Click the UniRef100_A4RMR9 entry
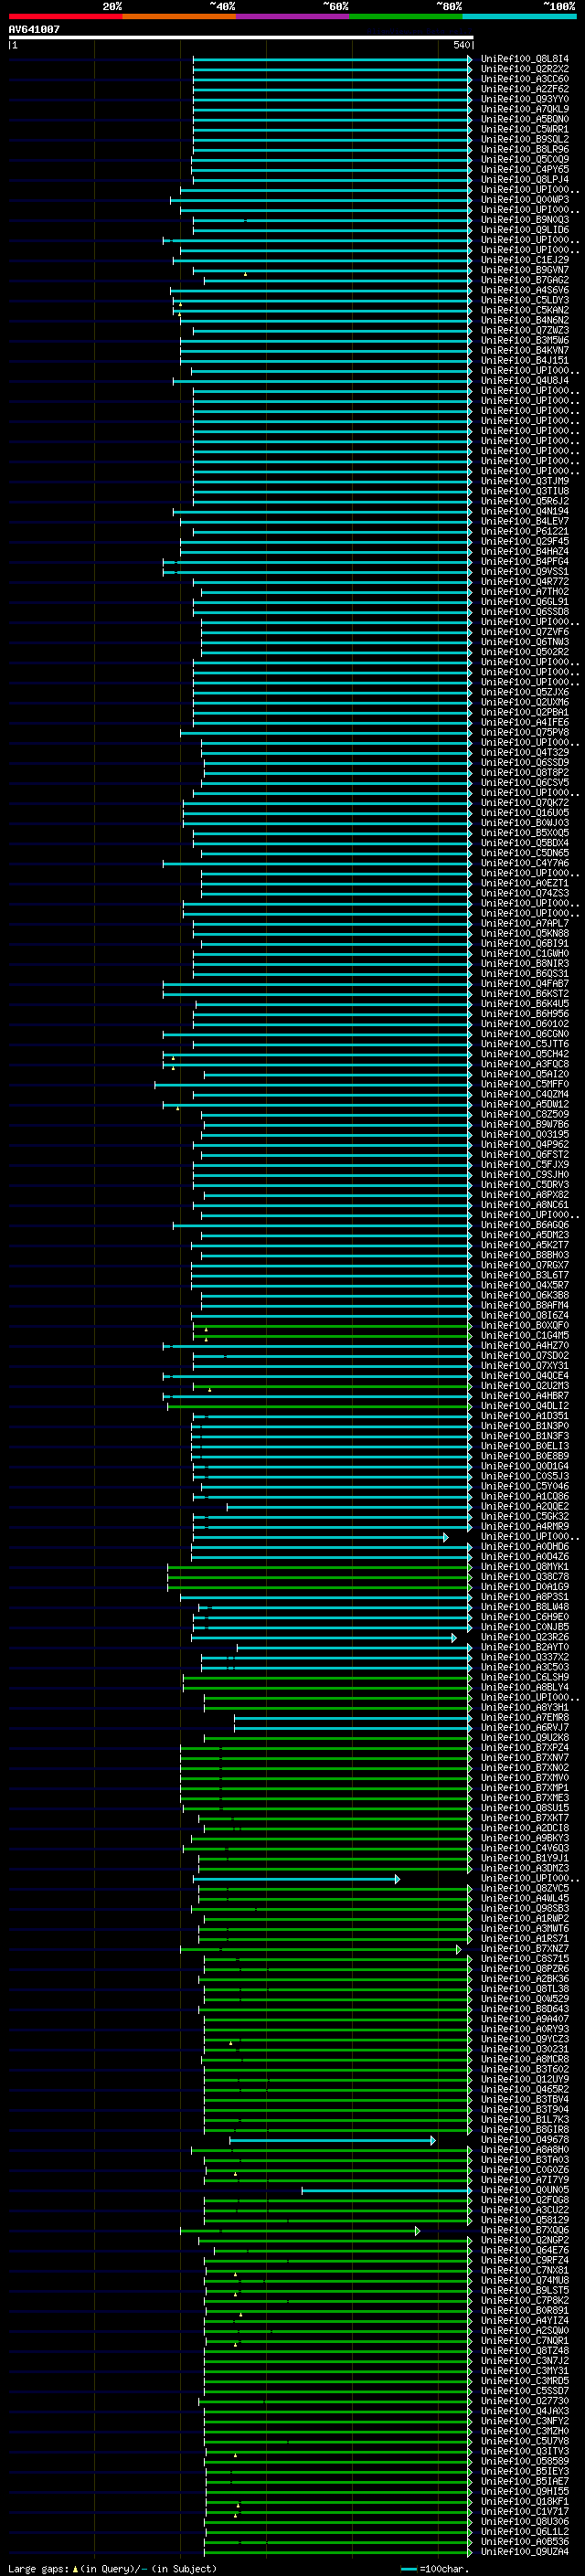This screenshot has width=585, height=2576. pos(524,1527)
